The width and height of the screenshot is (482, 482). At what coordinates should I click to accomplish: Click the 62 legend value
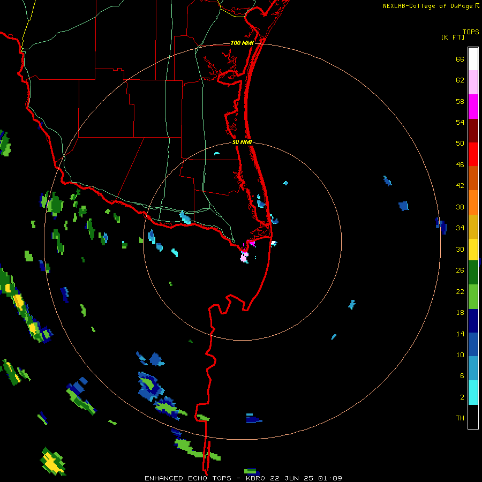coord(460,80)
